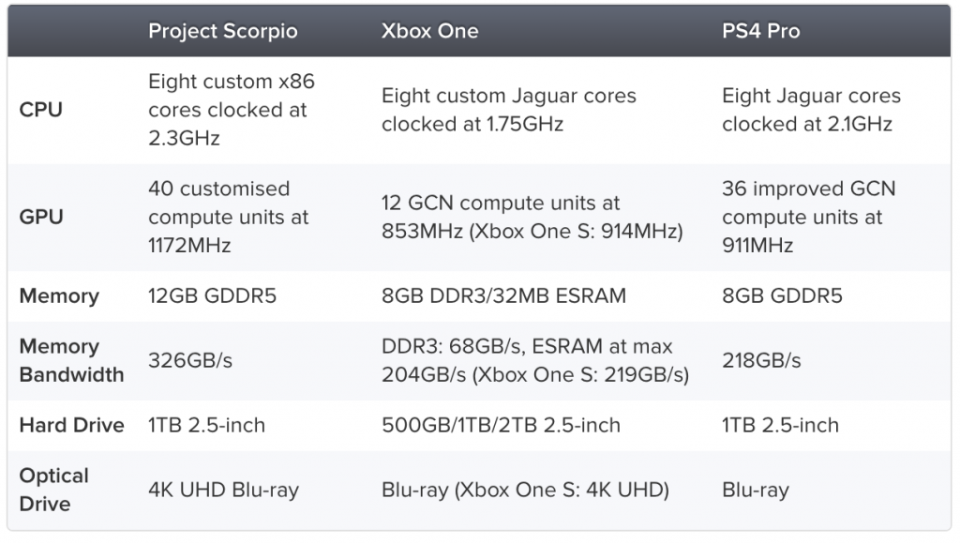Click the Hard Drive row label
Screen dimensions: 960x544
tap(71, 425)
